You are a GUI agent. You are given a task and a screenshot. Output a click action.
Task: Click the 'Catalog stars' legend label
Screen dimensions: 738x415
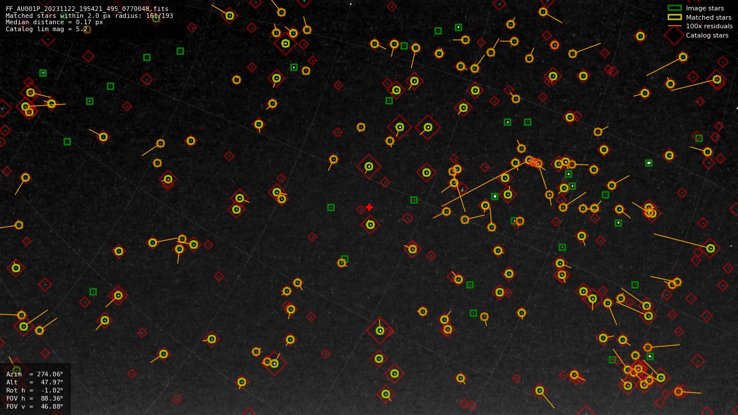707,35
